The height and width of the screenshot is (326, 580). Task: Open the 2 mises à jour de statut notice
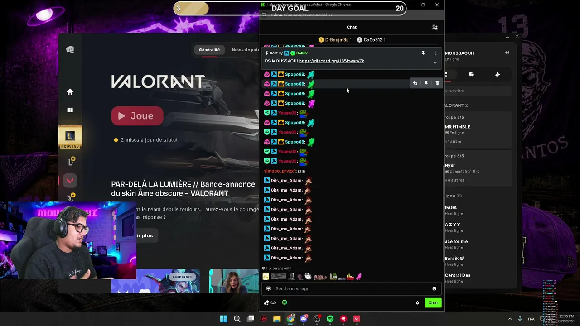(x=145, y=140)
